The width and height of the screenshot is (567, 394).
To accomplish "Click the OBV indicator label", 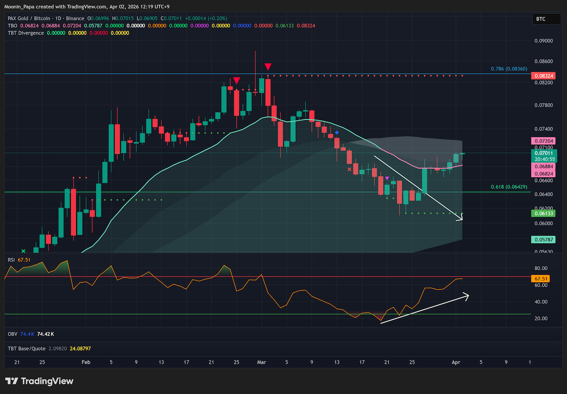I will coord(12,334).
